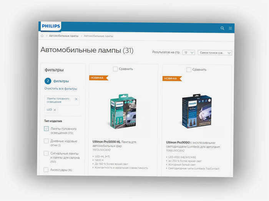This screenshot has height=201, width=269.
Task: Check 'Аксессуары' checkbox
Action: pos(46,170)
